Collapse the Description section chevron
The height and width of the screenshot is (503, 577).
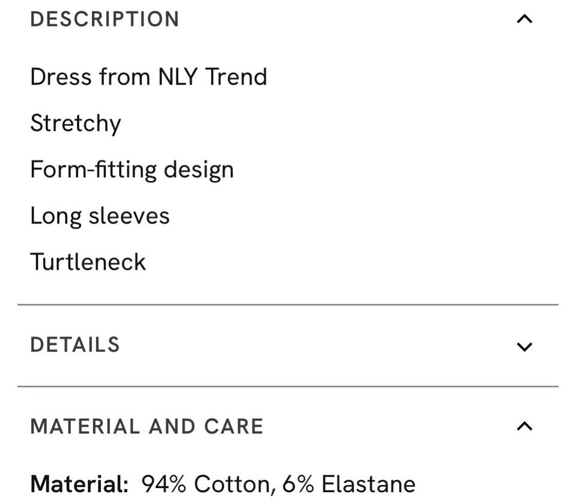click(524, 19)
